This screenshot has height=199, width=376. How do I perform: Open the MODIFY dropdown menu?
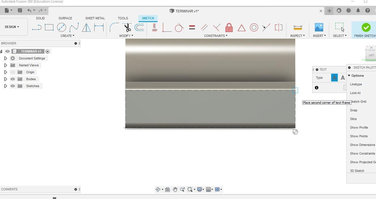tap(126, 36)
